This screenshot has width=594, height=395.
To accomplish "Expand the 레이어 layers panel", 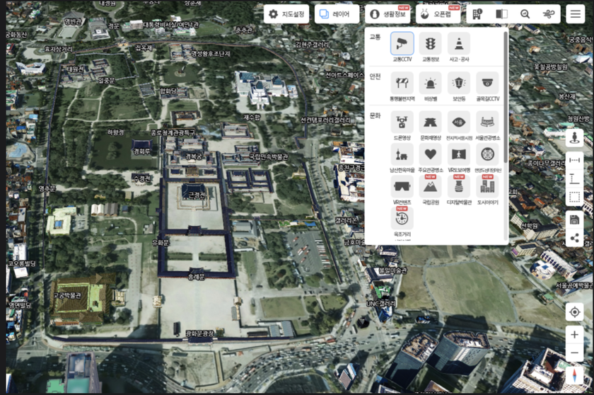I will [337, 14].
